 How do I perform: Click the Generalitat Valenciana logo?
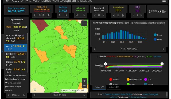point(153,11)
